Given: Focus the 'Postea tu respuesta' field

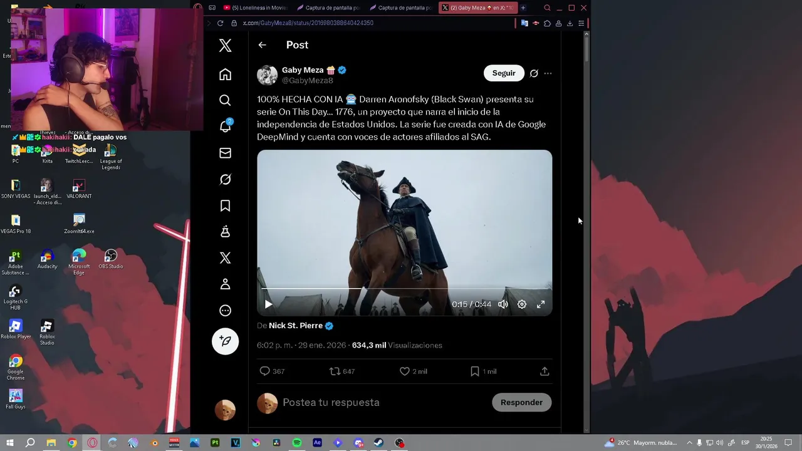Looking at the screenshot, I should (x=382, y=403).
